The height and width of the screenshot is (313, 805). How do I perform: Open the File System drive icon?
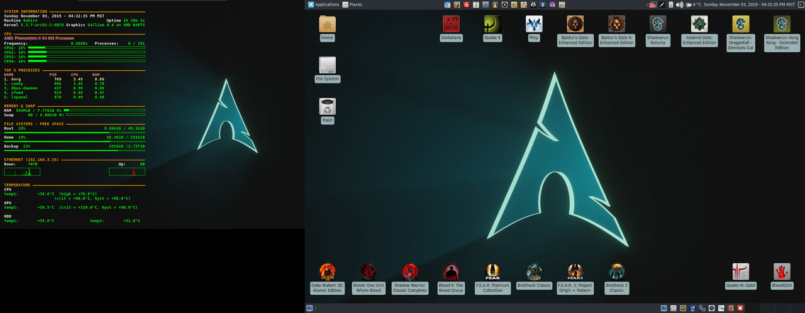coord(327,65)
